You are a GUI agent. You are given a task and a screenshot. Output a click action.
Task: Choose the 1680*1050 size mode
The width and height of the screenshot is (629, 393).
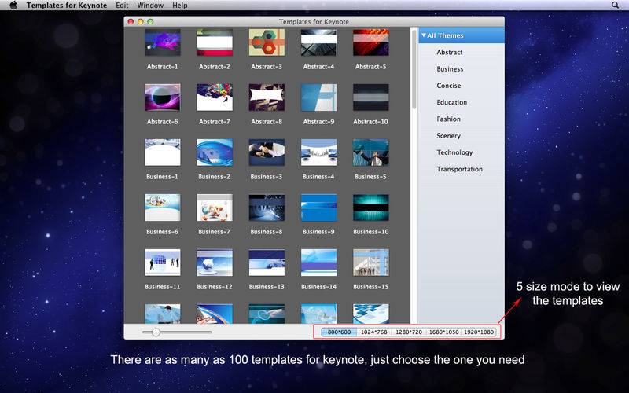click(x=443, y=332)
